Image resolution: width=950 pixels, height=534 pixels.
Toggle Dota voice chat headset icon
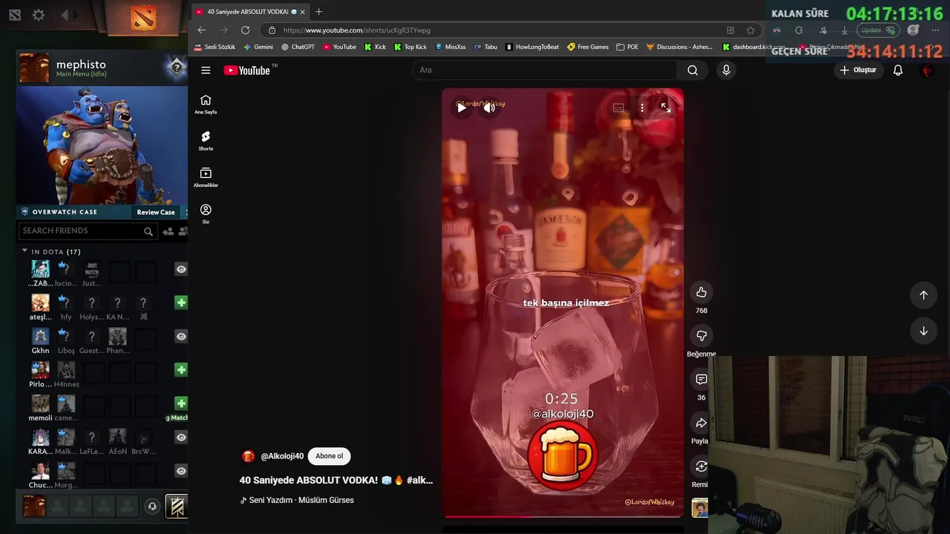152,507
